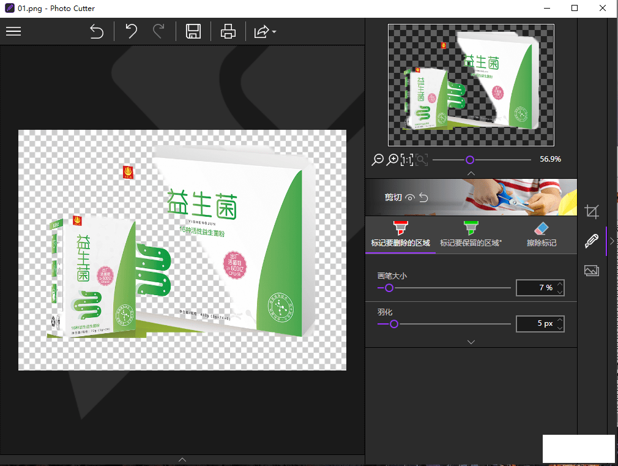The width and height of the screenshot is (618, 466).
Task: Expand the bottom panel chevron
Action: pos(182,460)
